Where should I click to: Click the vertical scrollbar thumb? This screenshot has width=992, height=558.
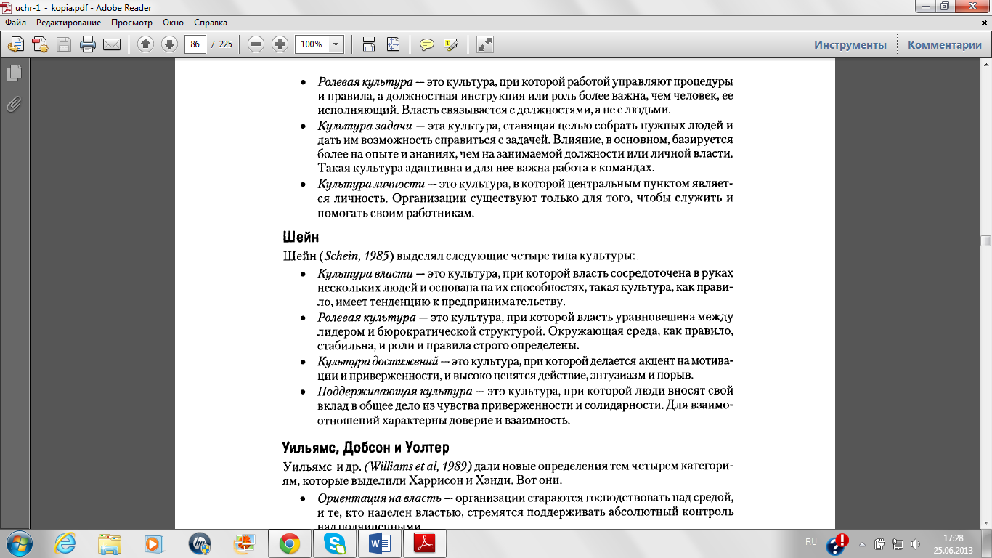click(x=985, y=241)
